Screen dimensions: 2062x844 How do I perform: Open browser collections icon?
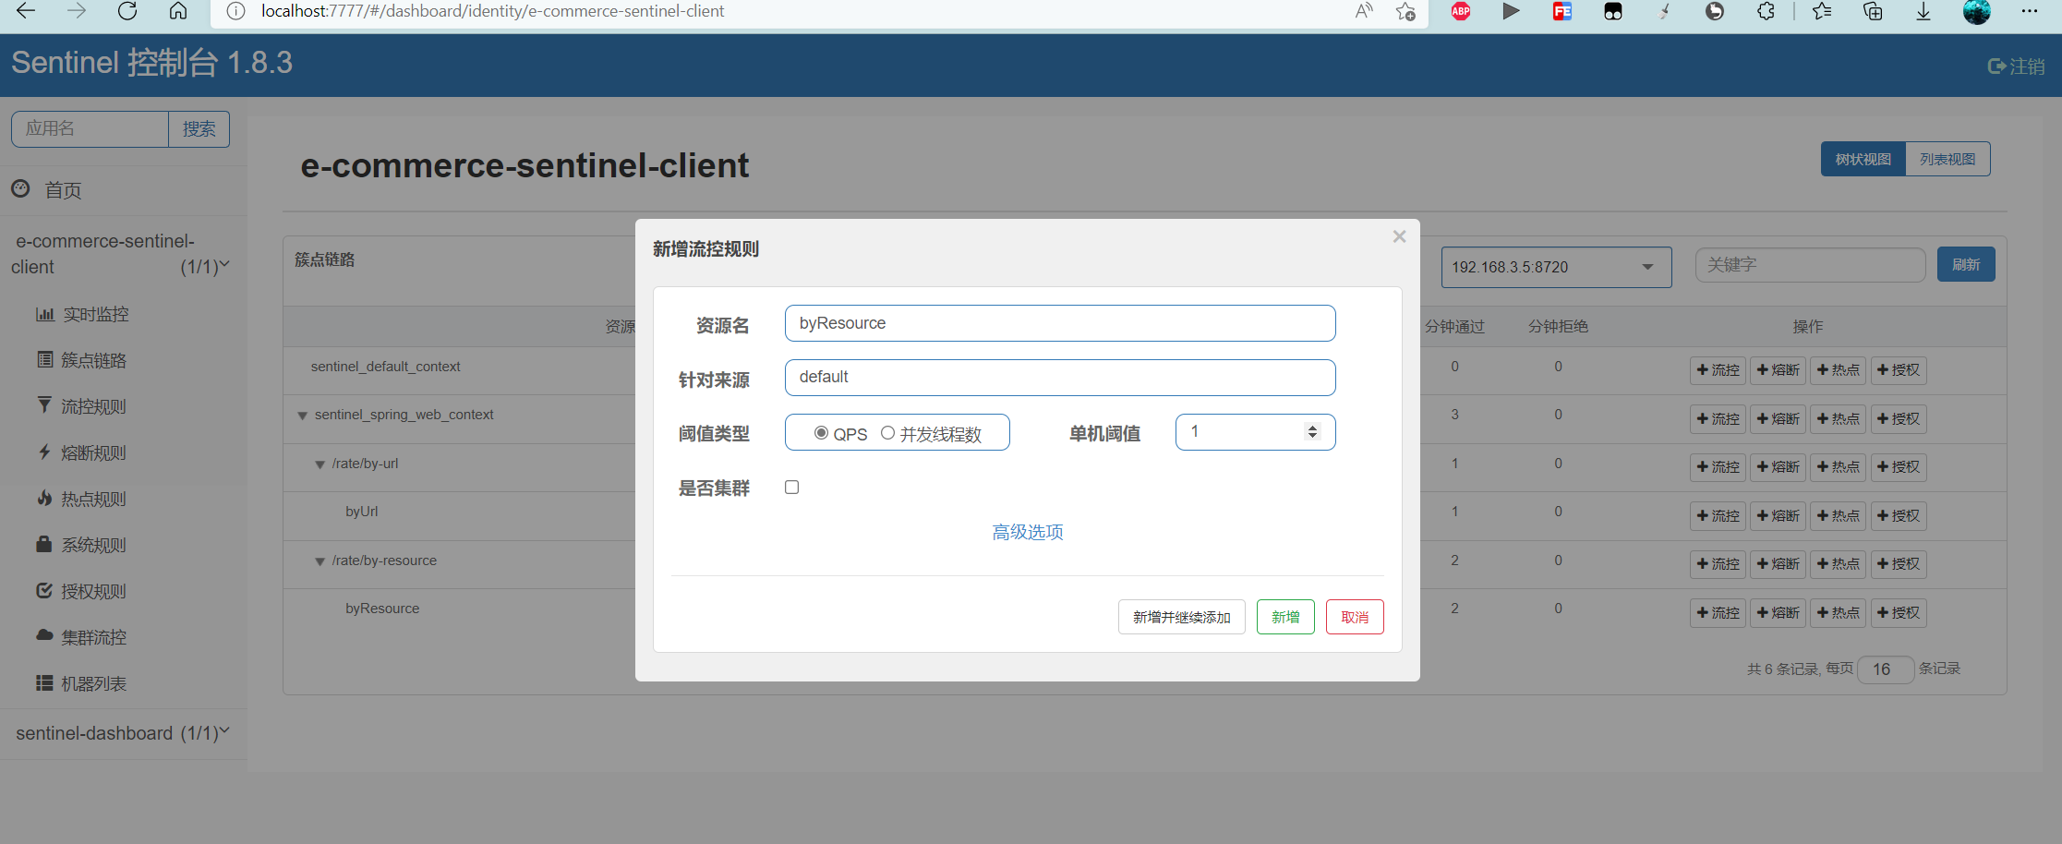pos(1873,11)
